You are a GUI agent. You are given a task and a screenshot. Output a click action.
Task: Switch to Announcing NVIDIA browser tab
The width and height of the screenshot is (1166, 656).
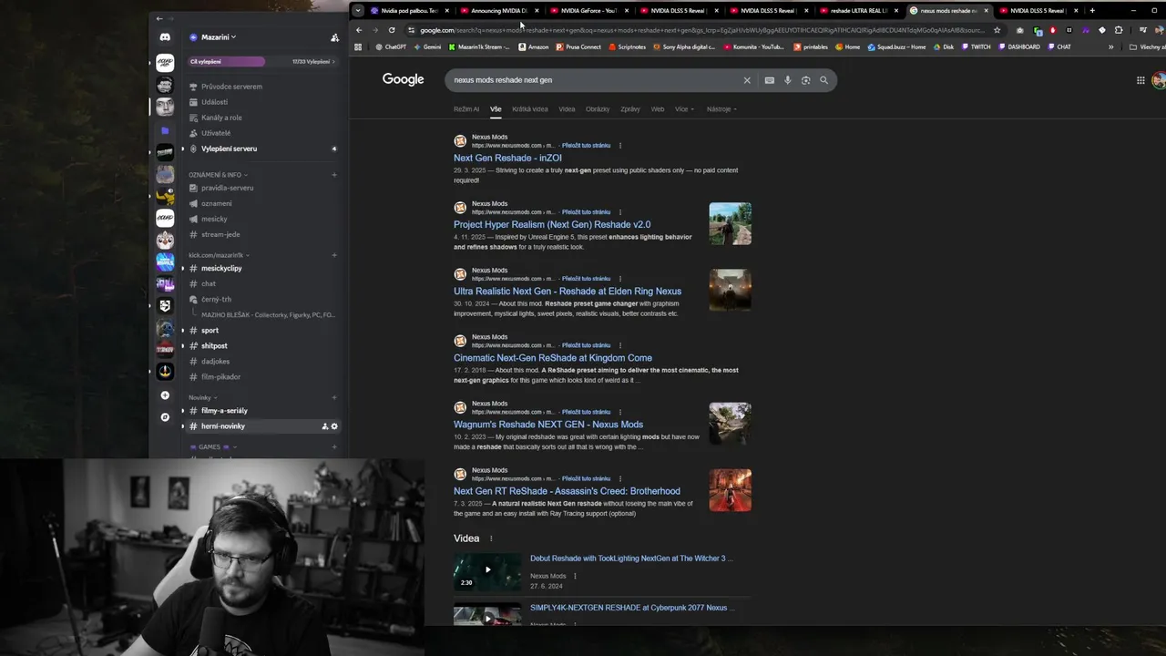(x=499, y=11)
